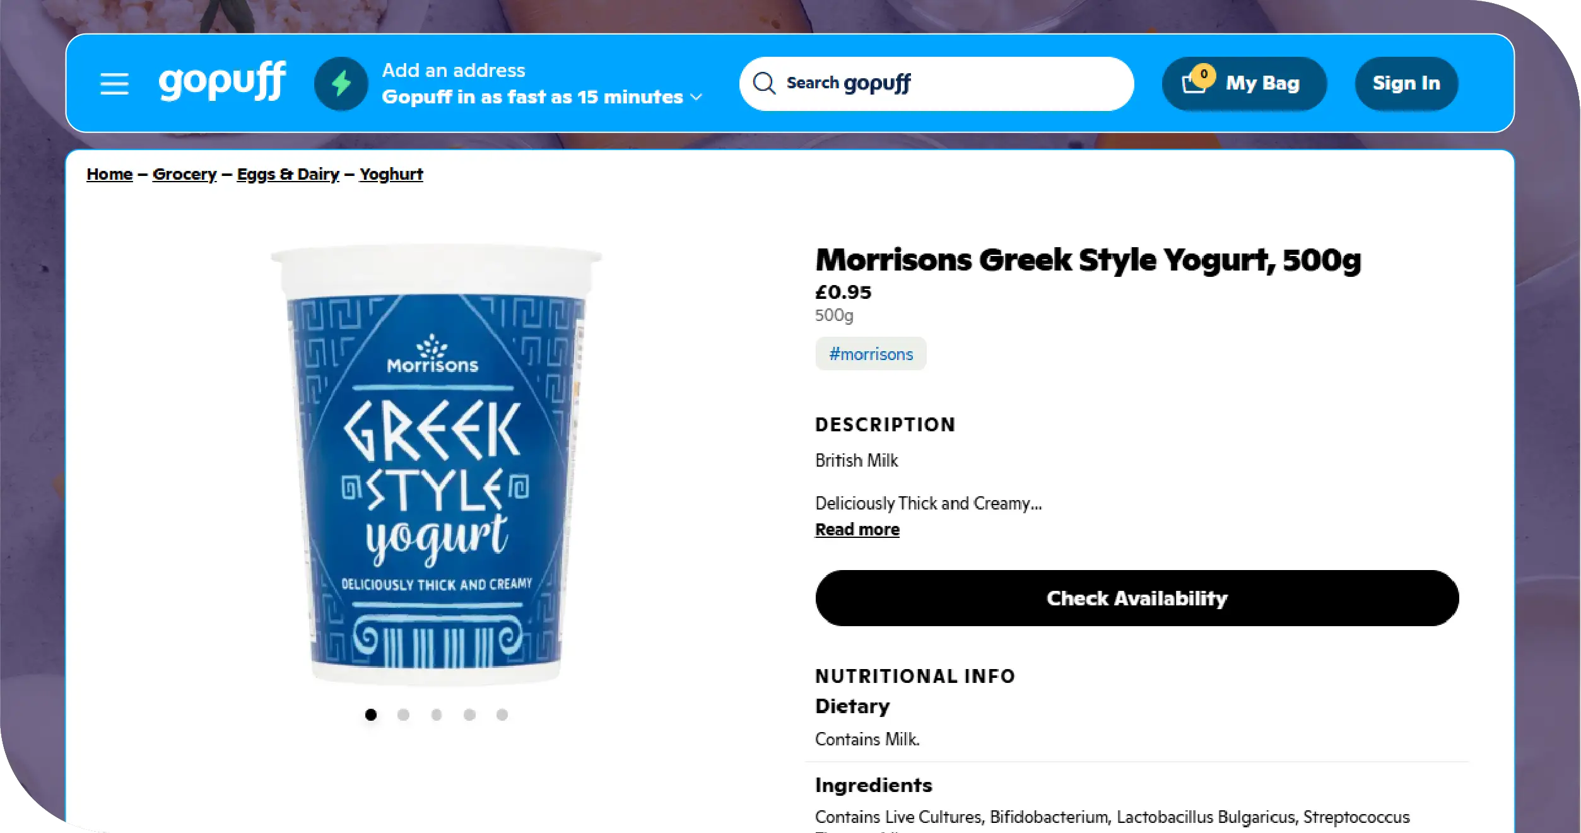The image size is (1581, 833).
Task: Click the magnifying glass search icon
Action: 764,83
